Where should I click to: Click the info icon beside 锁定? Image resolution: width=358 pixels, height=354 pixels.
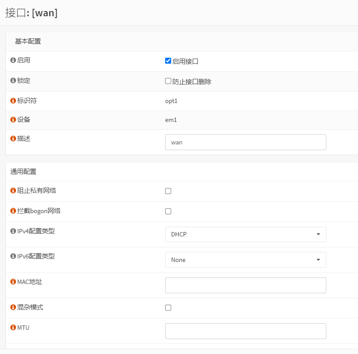(13, 81)
